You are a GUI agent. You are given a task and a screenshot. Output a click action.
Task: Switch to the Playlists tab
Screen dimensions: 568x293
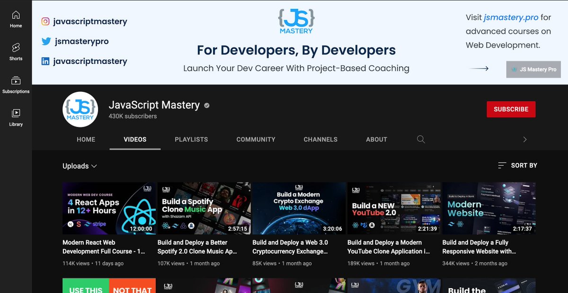pyautogui.click(x=191, y=139)
